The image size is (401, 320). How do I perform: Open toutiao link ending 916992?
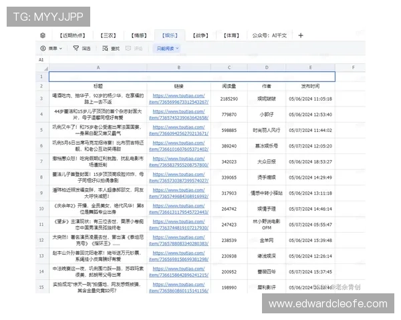click(x=178, y=193)
